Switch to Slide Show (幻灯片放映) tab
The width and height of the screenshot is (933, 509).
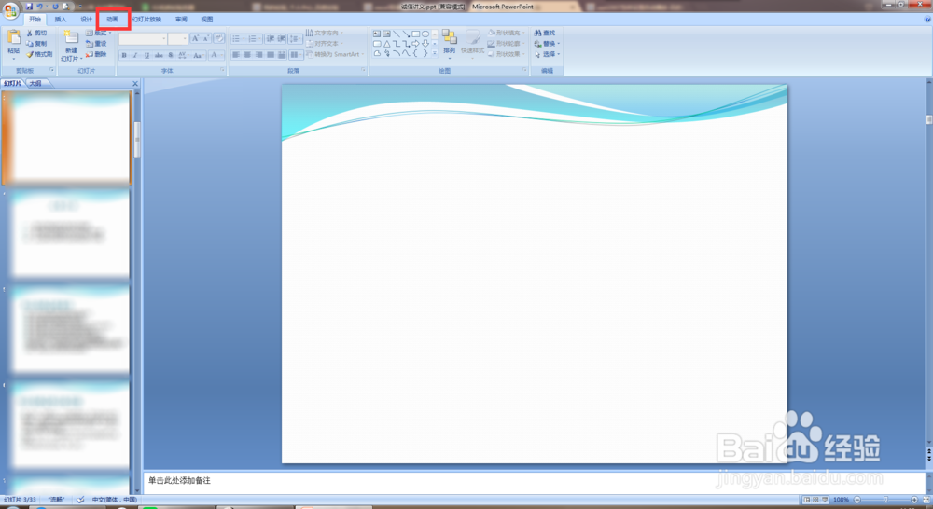pyautogui.click(x=146, y=19)
